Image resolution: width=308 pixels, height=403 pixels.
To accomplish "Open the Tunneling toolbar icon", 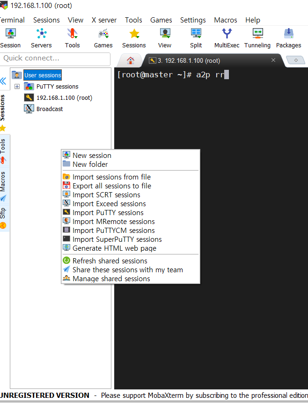I will 257,38.
